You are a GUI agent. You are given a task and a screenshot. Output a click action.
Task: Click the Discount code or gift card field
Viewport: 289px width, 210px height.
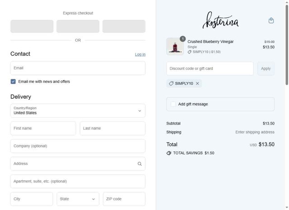(x=210, y=68)
